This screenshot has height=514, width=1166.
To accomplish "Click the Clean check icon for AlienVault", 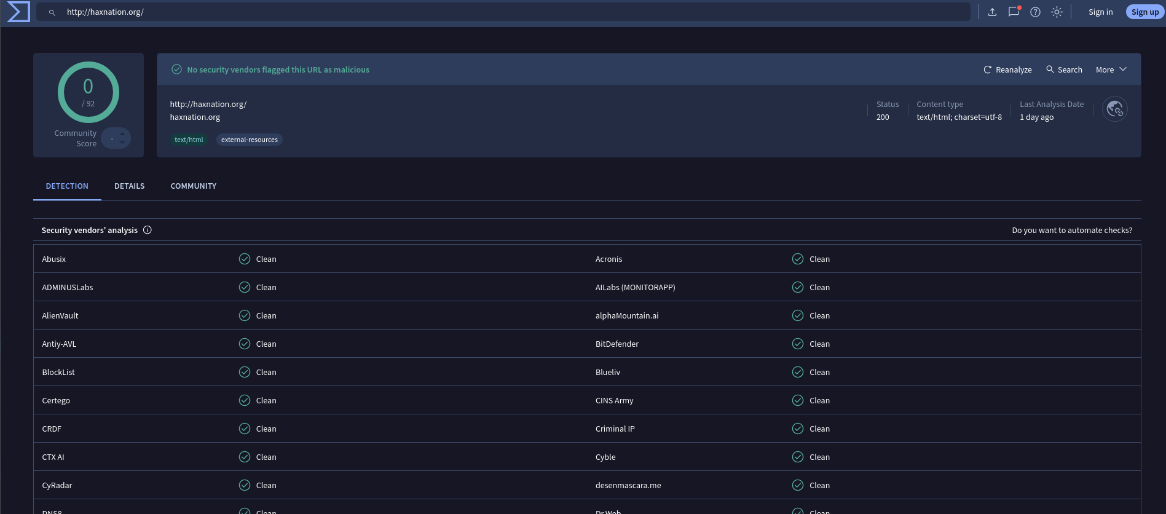I will click(245, 315).
